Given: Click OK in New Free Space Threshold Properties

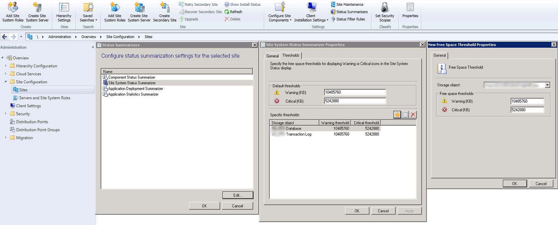Looking at the screenshot, I should point(514,183).
